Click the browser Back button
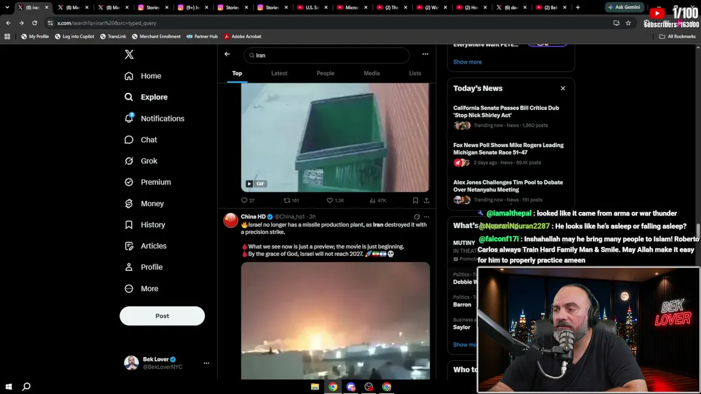701x394 pixels. click(x=8, y=23)
